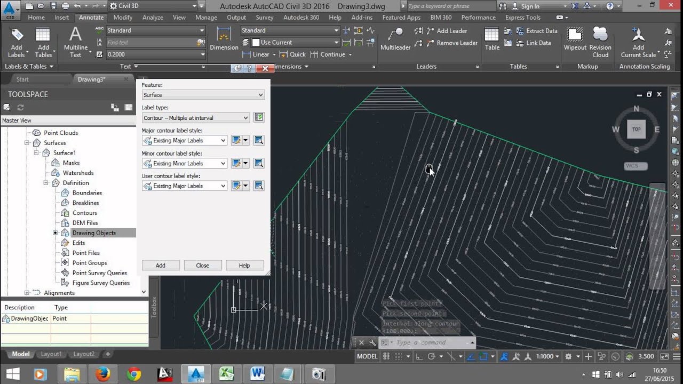
Task: Click the Multileader tool
Action: (x=395, y=39)
